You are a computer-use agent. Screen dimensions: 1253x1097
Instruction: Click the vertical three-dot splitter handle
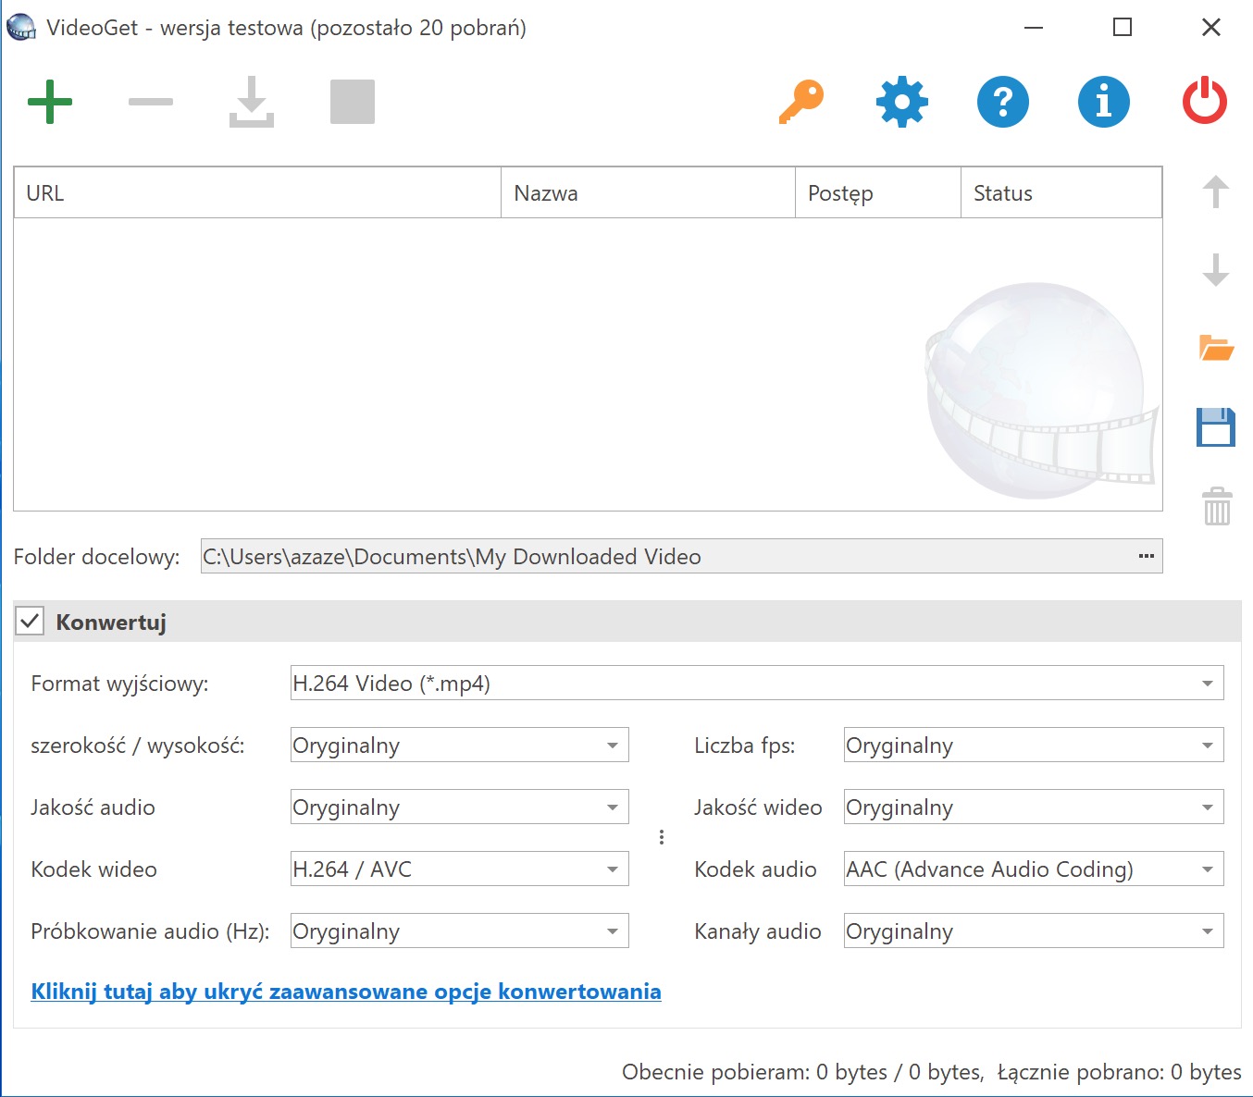662,837
